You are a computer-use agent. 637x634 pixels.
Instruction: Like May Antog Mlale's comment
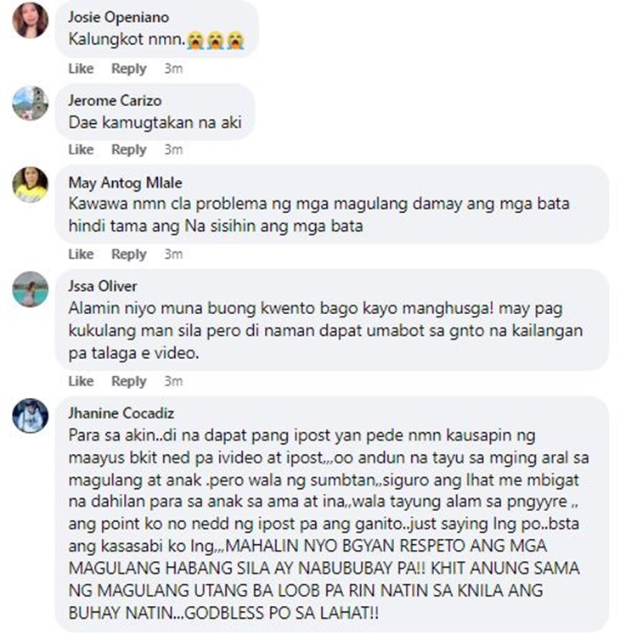pyautogui.click(x=81, y=254)
